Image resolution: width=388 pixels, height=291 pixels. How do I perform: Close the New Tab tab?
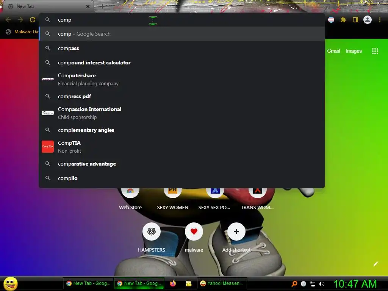coord(88,6)
